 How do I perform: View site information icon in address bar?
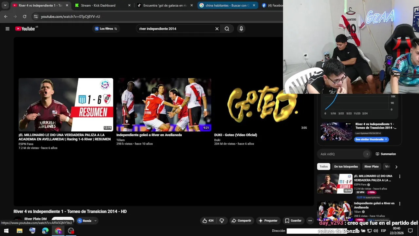coord(36,16)
